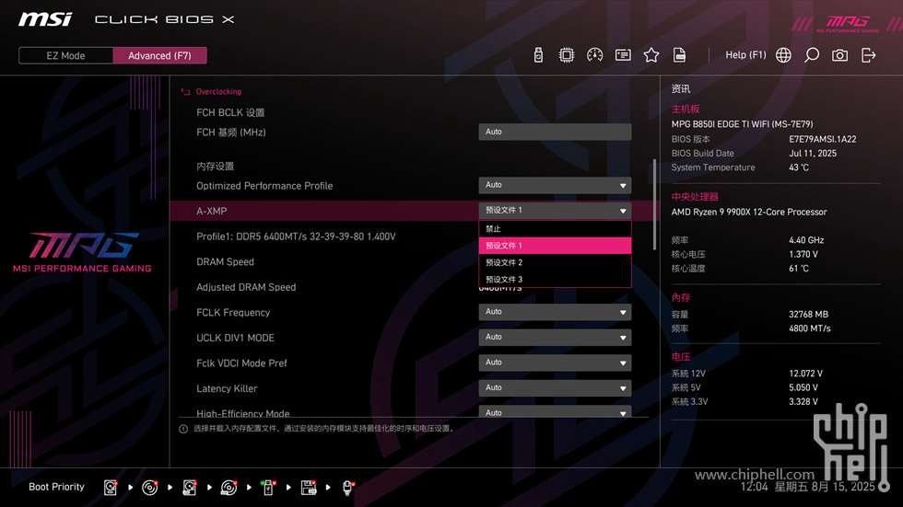
Task: Choose 禁止 in the A-XMP list
Action: (555, 229)
